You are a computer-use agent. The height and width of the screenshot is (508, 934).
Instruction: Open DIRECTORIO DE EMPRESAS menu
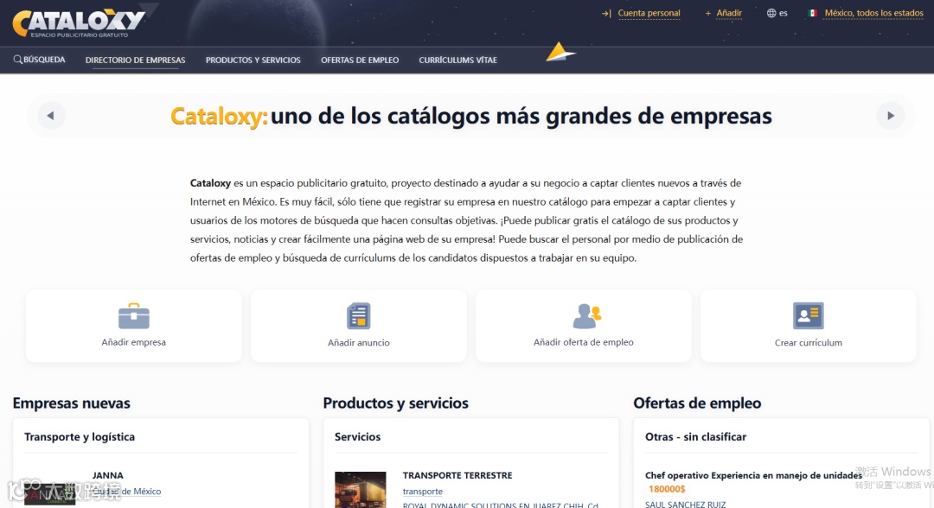[135, 60]
